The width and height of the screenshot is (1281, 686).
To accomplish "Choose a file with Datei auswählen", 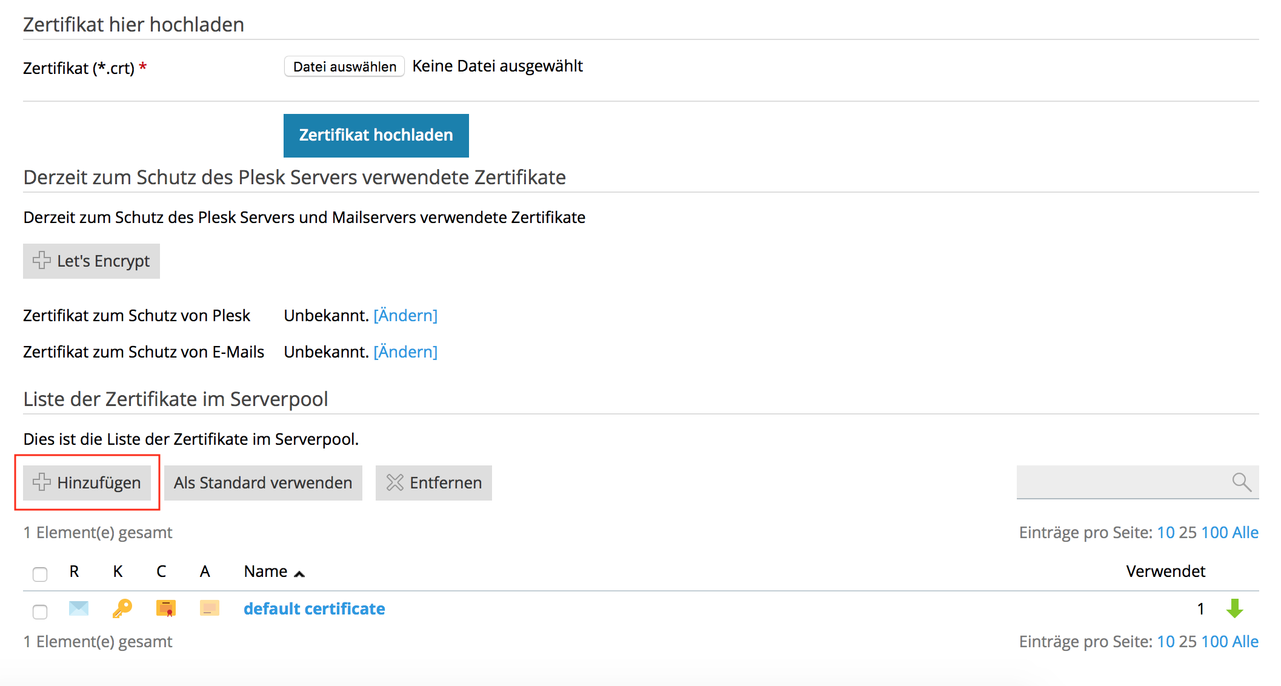I will [x=344, y=67].
